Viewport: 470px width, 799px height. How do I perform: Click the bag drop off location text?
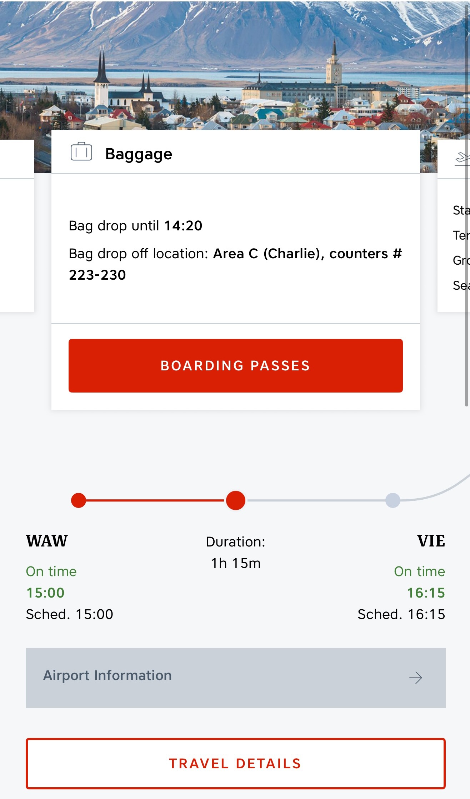point(235,264)
